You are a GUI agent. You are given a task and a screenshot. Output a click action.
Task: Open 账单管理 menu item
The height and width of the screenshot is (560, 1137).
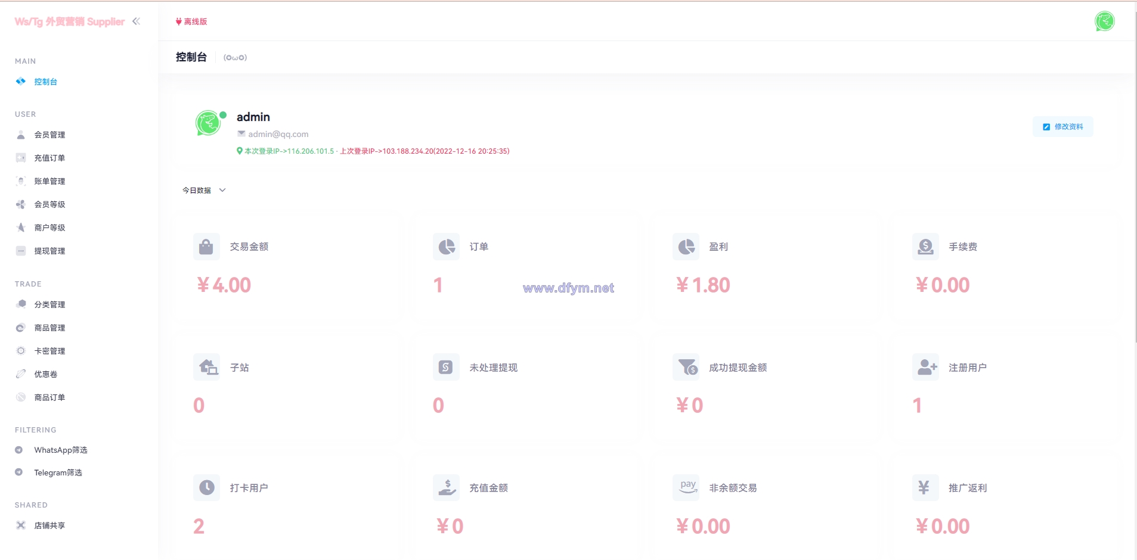click(x=49, y=181)
